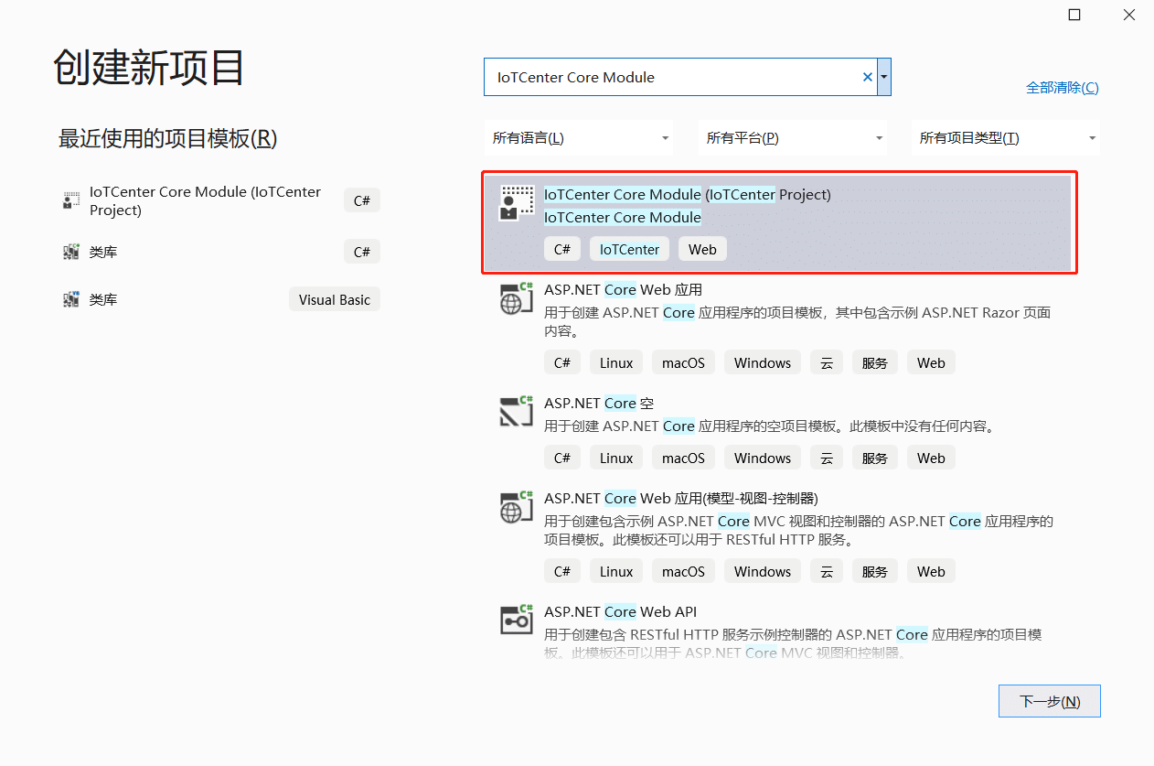Click the IoTCenter Core Module template icon
This screenshot has height=766, width=1154.
[516, 203]
